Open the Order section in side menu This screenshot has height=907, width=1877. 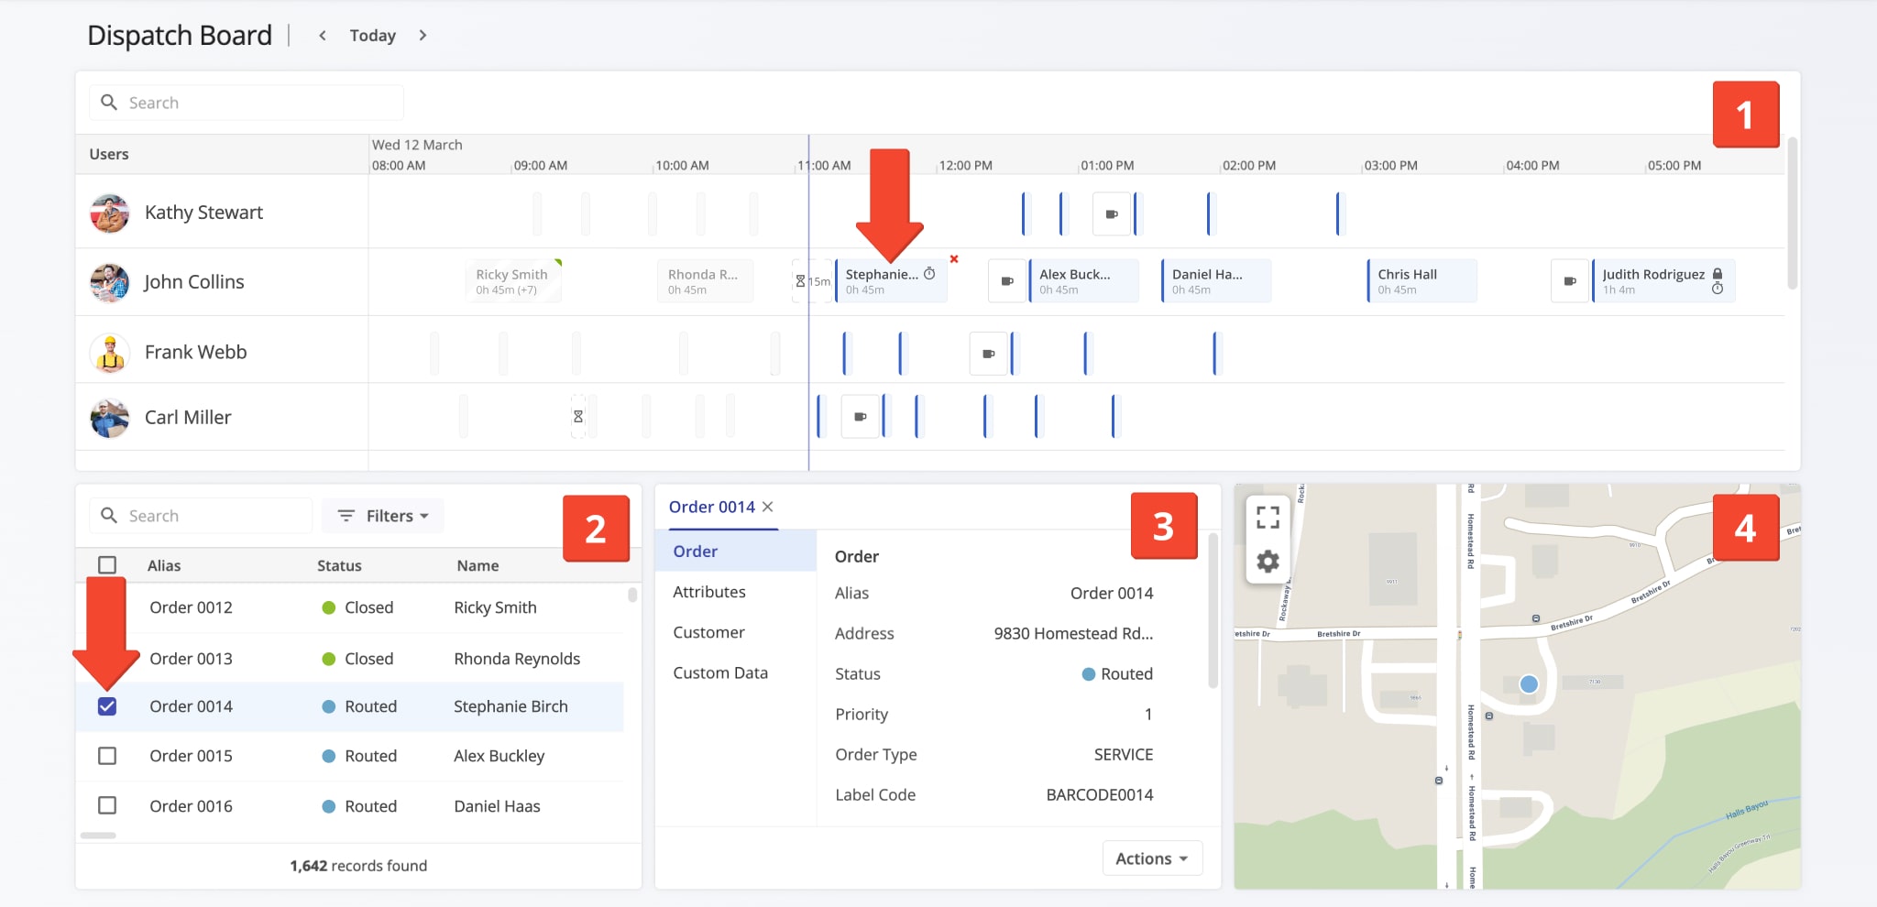[x=736, y=552]
